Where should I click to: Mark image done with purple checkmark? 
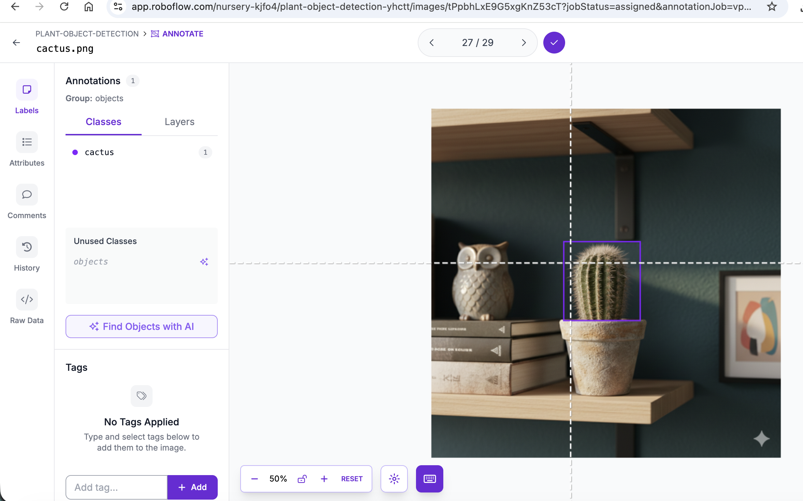[554, 43]
